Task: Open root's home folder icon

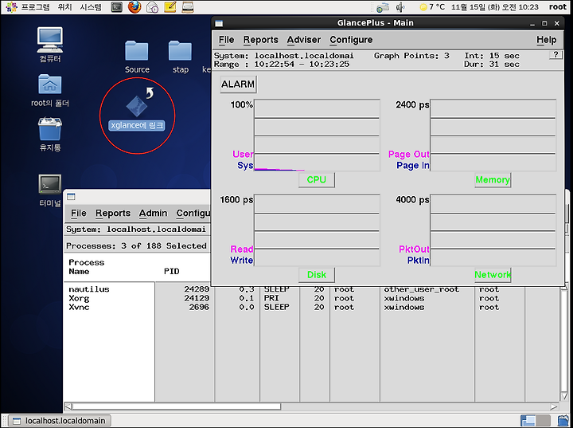Action: 50,90
